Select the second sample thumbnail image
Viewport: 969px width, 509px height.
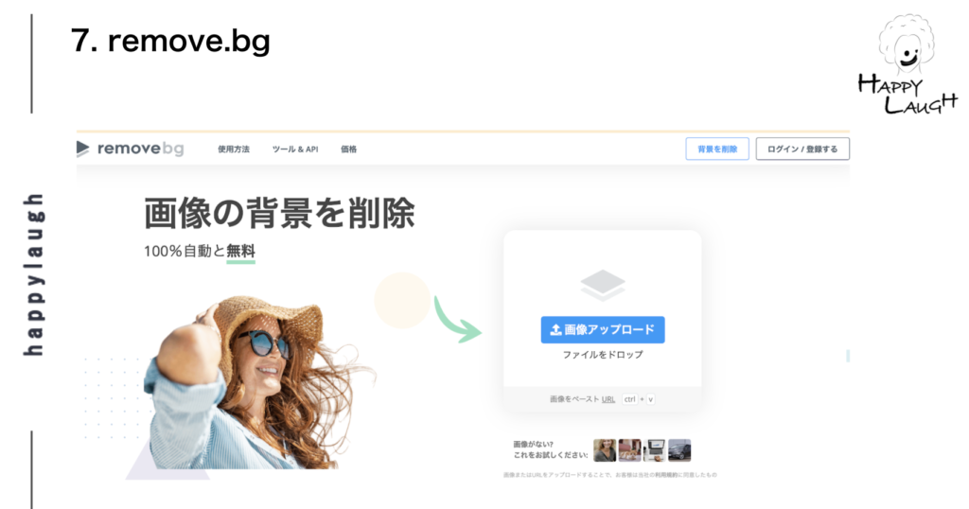click(629, 450)
